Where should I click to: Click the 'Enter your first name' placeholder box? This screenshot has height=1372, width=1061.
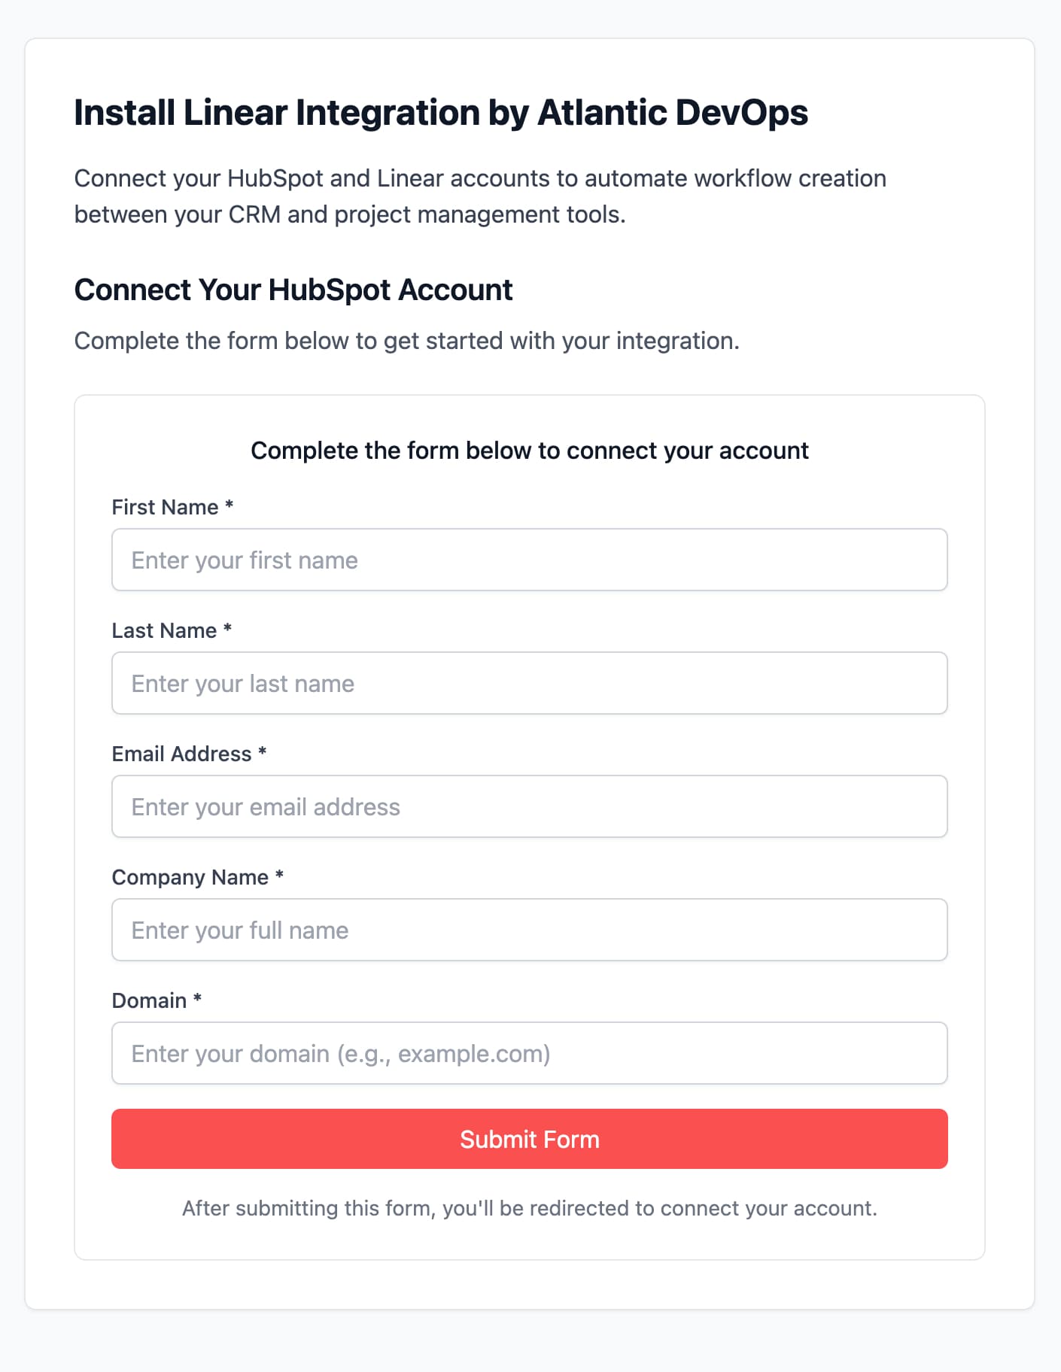point(529,560)
